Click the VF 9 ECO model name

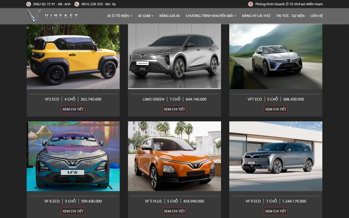[x=253, y=201]
